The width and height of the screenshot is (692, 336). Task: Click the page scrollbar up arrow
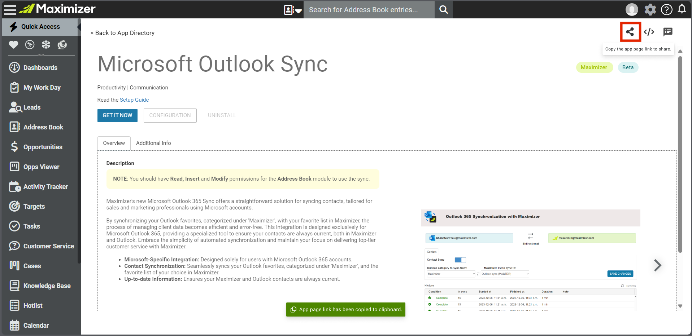coord(680,51)
